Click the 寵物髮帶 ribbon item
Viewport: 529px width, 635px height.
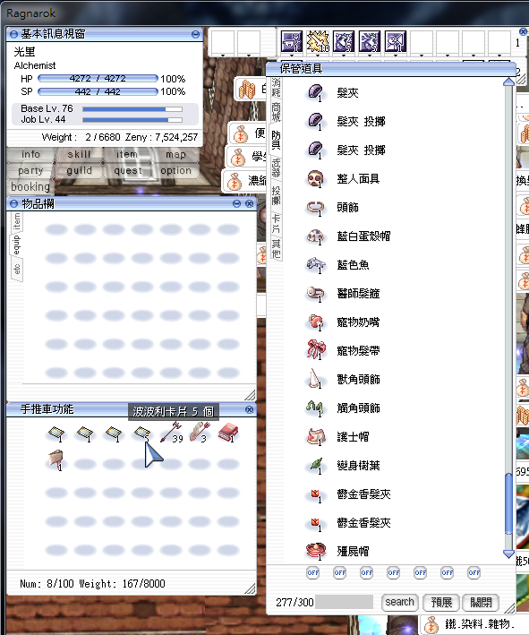point(343,351)
